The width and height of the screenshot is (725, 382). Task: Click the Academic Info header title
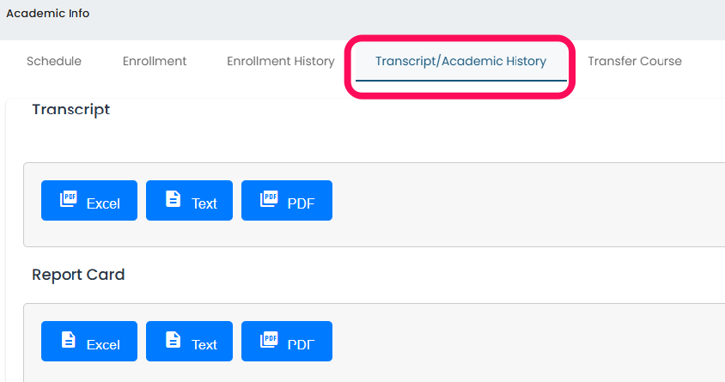47,14
